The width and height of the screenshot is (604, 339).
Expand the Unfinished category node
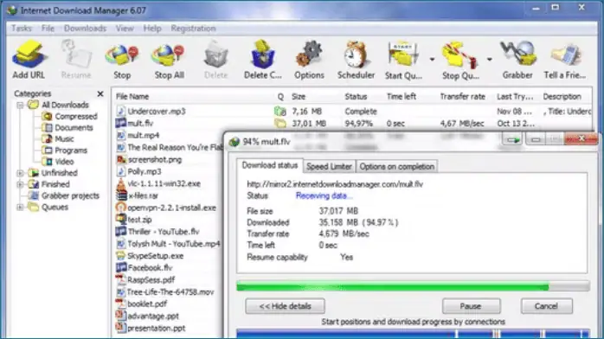tap(20, 173)
